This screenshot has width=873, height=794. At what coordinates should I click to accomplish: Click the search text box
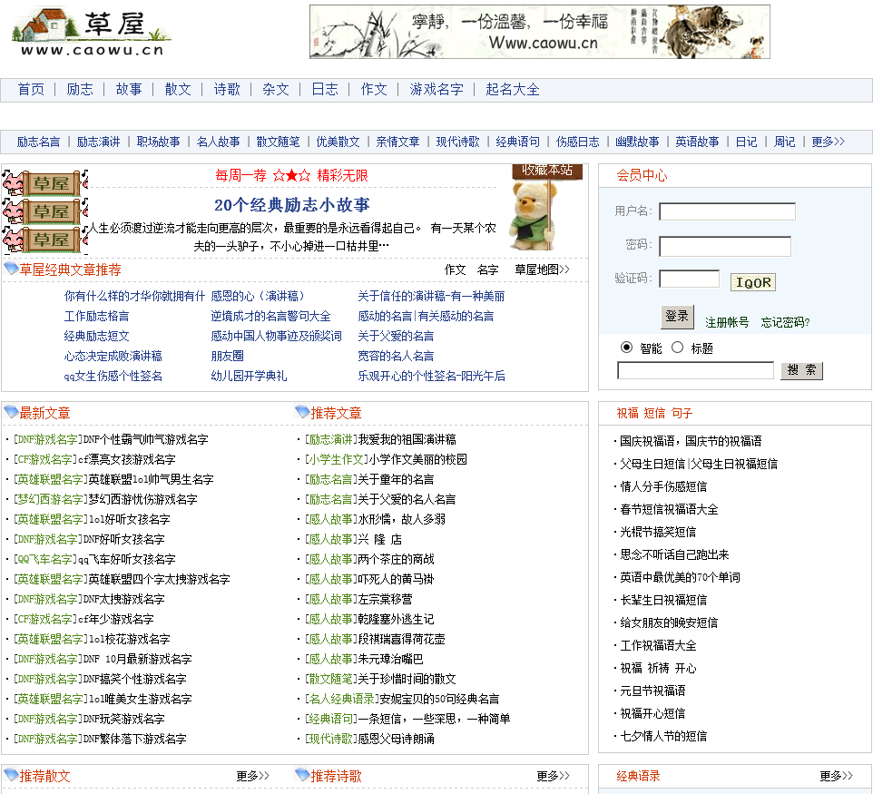pos(695,370)
